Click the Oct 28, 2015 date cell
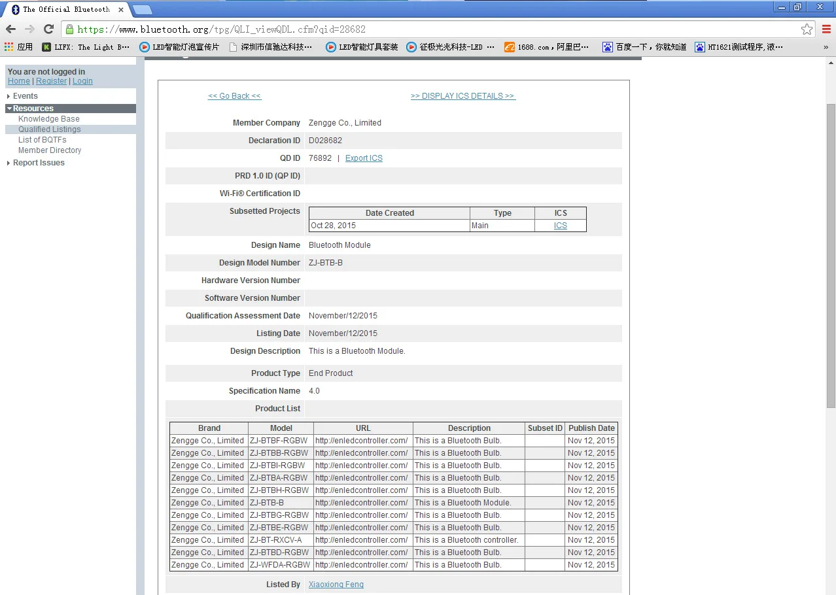Screen dimensions: 836x595 [x=389, y=226]
